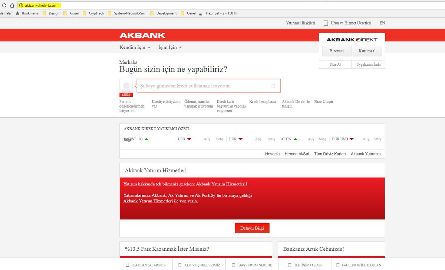
Task: Click the Detaylı Bilgi button
Action: click(x=252, y=228)
